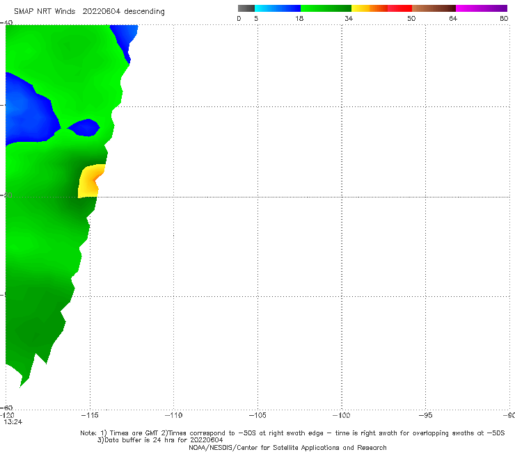Click the yellow-orange segment of the color bar
Screen dimensions: 515x452
[x=370, y=8]
